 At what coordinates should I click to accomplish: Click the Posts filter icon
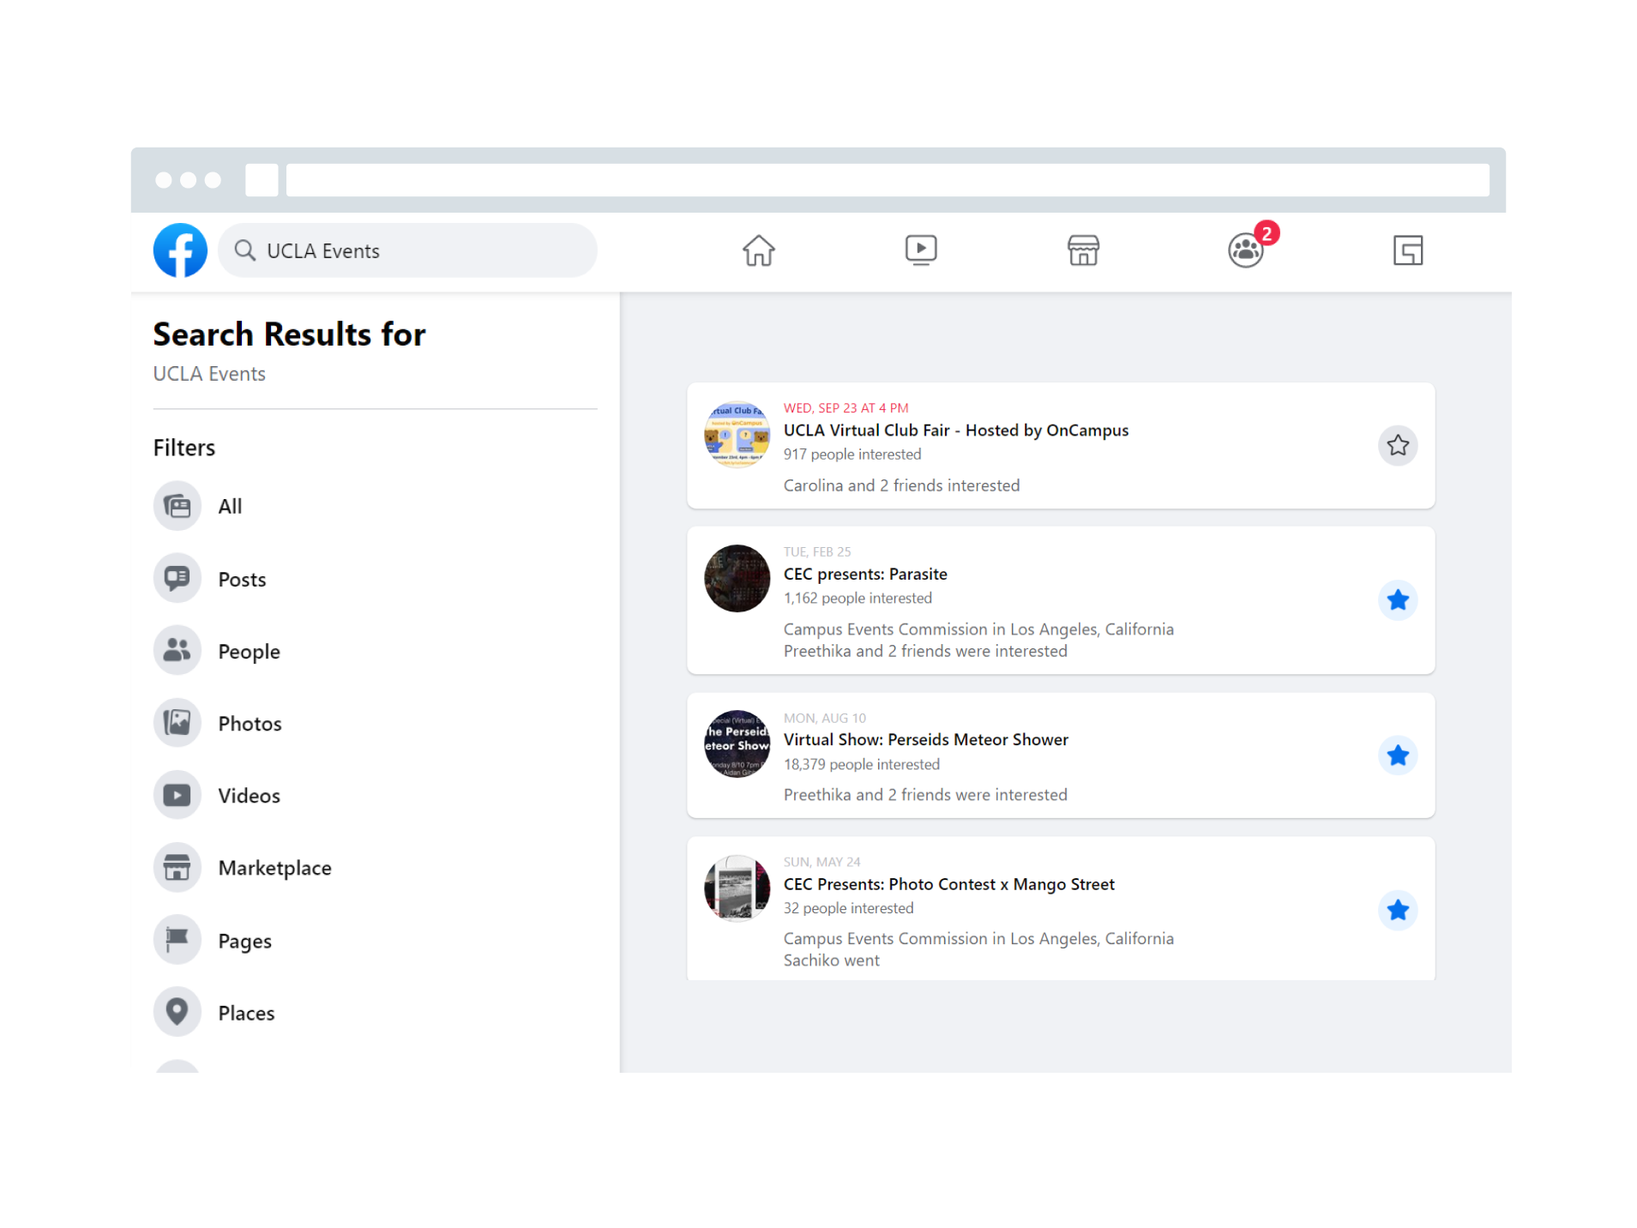pos(178,578)
